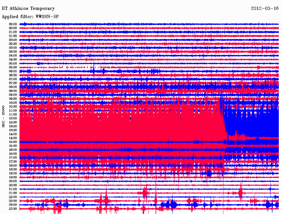Click the 13:00 time label
The image size is (281, 214).
coord(13,126)
